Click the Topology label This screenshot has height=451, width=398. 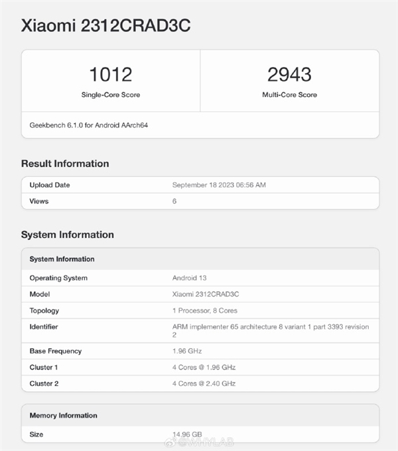(44, 311)
